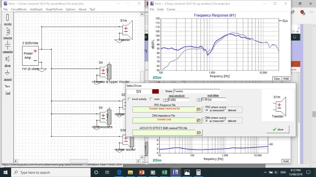The width and height of the screenshot is (316, 177).
Task: Click the close button in Select Driver
Action: pyautogui.click(x=278, y=129)
